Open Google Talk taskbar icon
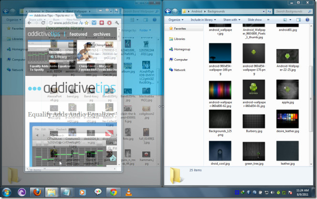The image size is (317, 199). click(98, 192)
